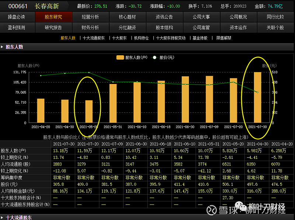Click the 6.258万 shareholder count cell

278,151
